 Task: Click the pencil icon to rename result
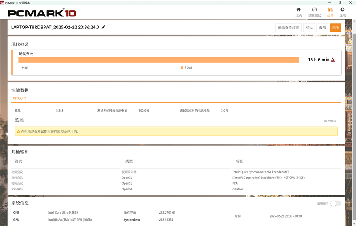click(104, 27)
